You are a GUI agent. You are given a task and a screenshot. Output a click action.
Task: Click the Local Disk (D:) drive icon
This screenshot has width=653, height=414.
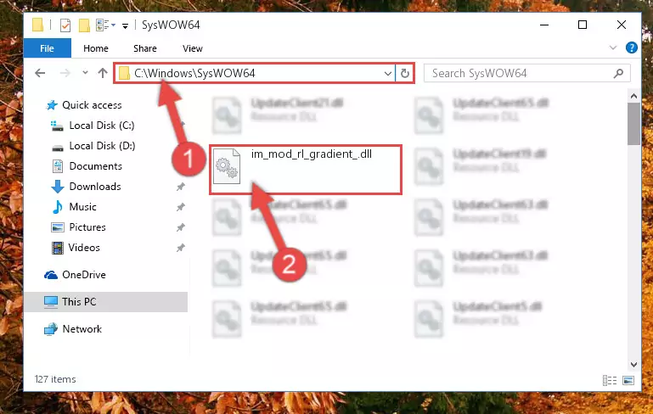coord(58,148)
